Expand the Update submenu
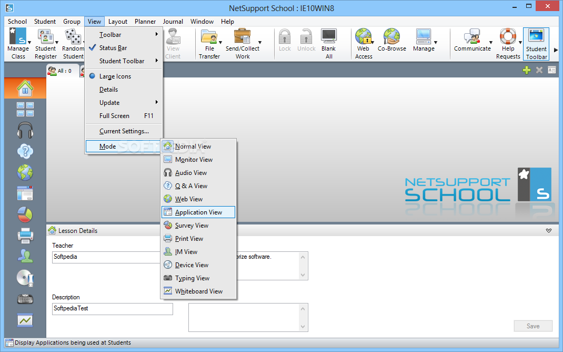This screenshot has height=352, width=563. coord(124,102)
